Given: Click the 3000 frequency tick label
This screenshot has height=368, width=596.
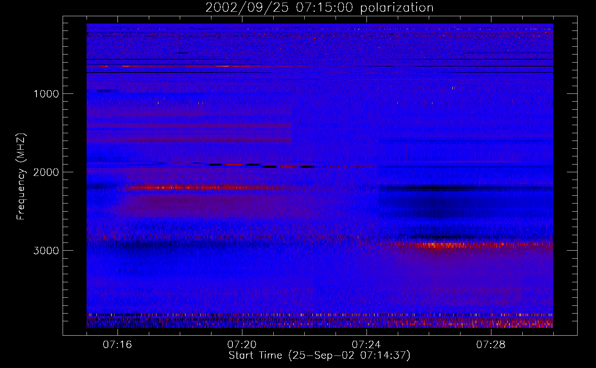Looking at the screenshot, I should click(x=46, y=251).
